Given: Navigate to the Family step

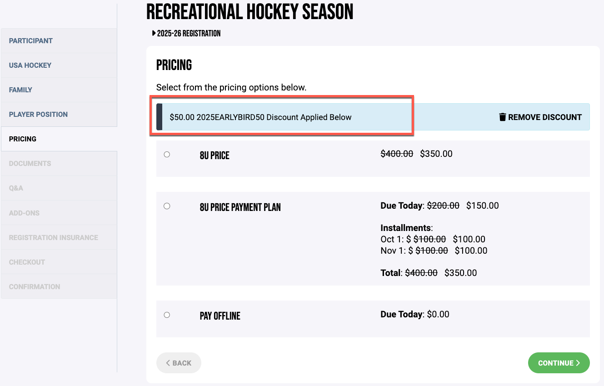Looking at the screenshot, I should (x=20, y=90).
